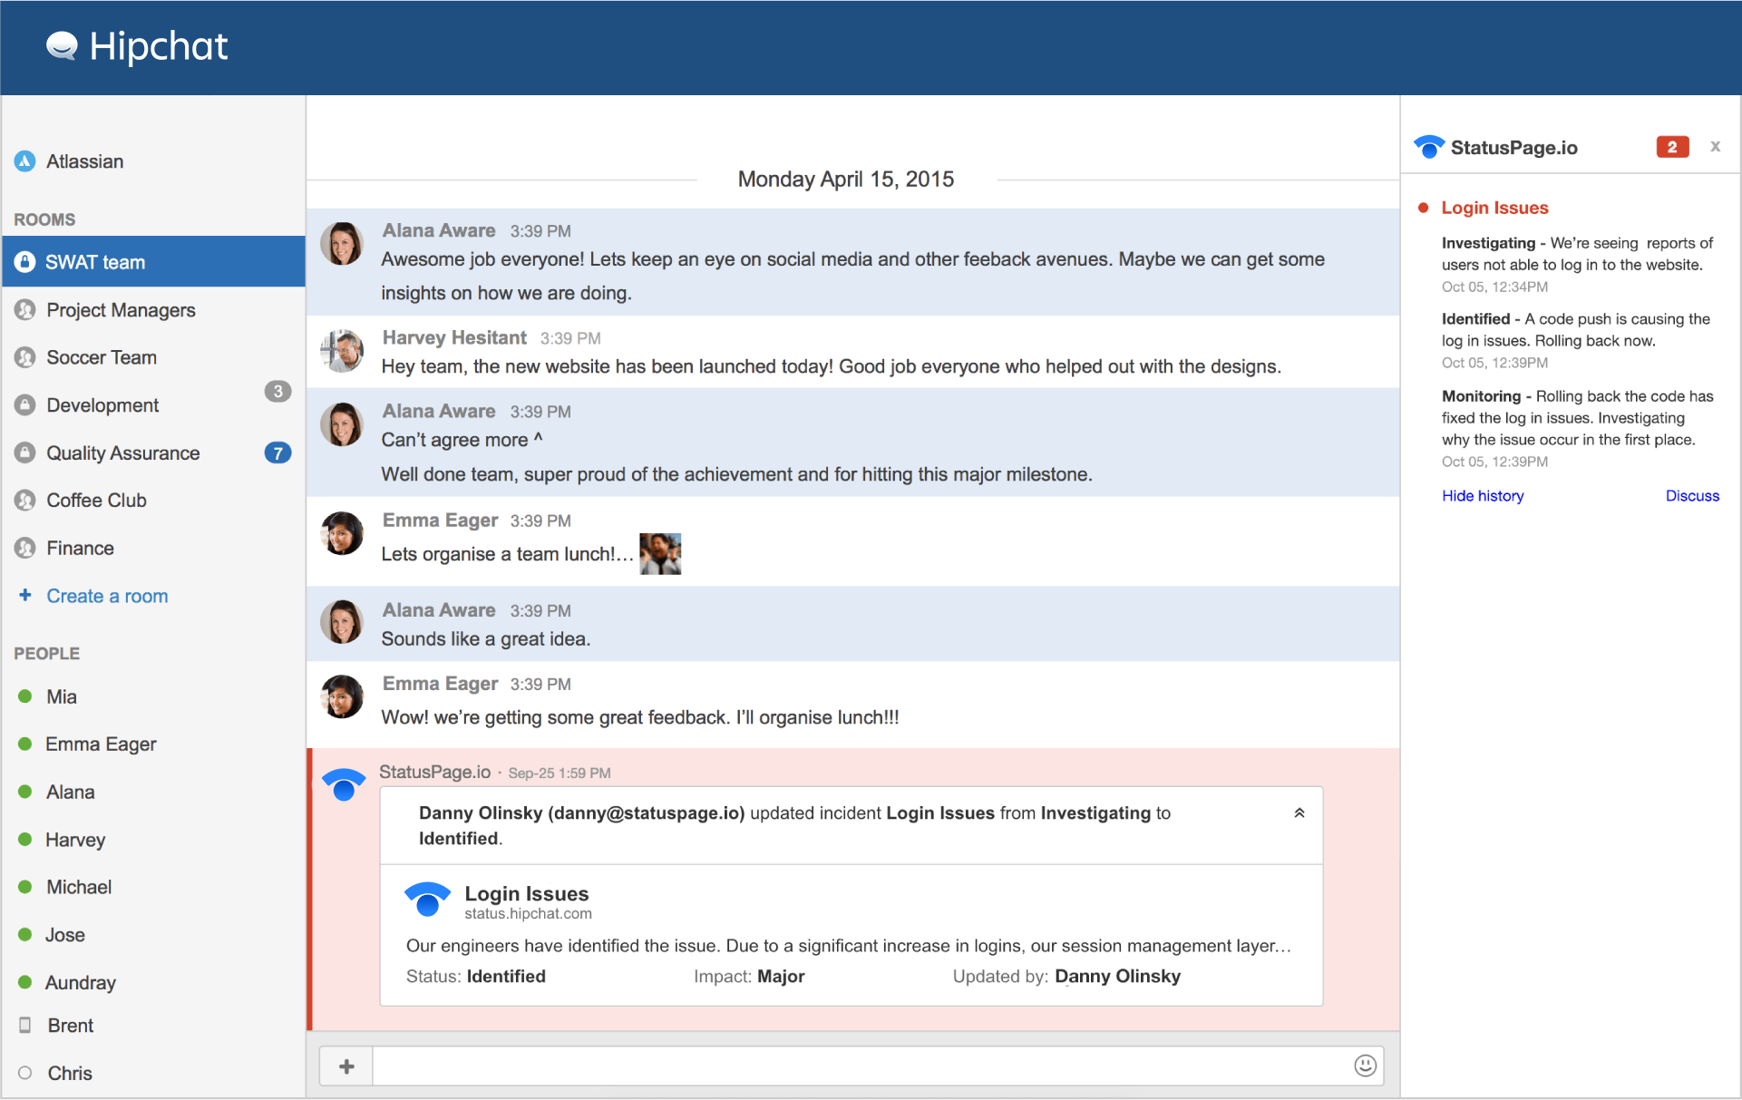Collapse the incident update card chevron
This screenshot has height=1100, width=1742.
click(x=1299, y=813)
